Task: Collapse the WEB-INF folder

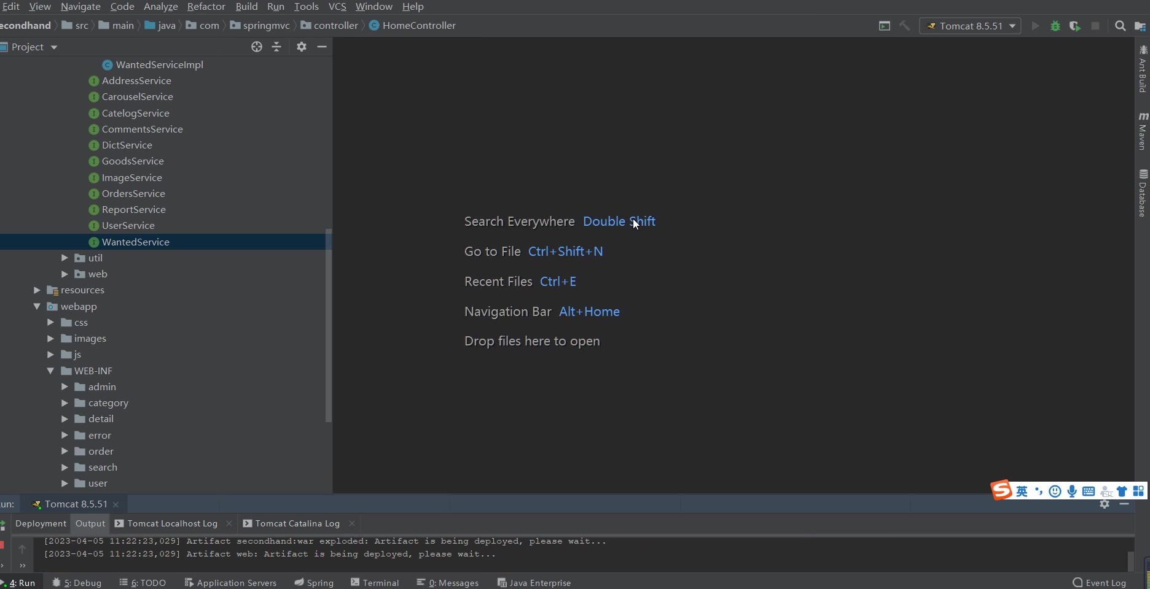Action: pyautogui.click(x=50, y=371)
